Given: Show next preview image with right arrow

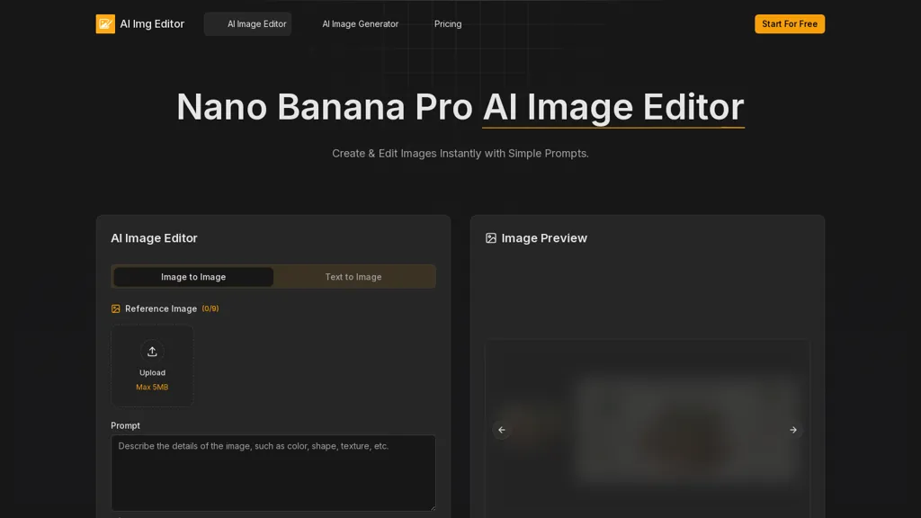Looking at the screenshot, I should [x=793, y=430].
